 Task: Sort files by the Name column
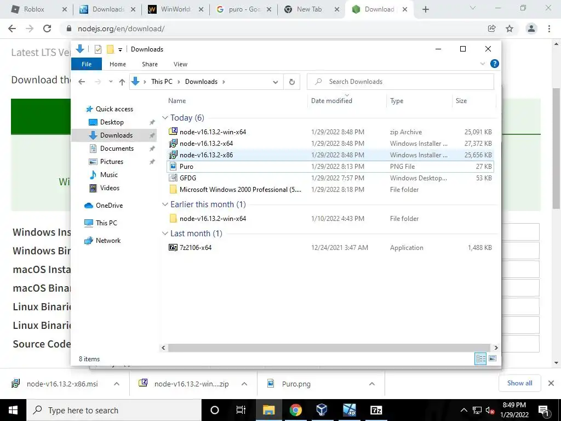(x=177, y=101)
